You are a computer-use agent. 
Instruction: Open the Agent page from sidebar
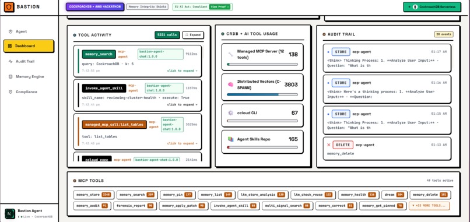click(29, 31)
